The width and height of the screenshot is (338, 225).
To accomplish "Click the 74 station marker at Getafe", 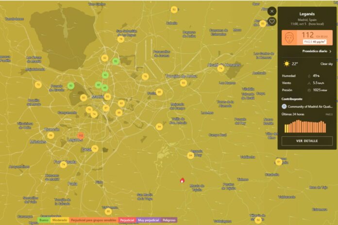I will click(x=95, y=148).
